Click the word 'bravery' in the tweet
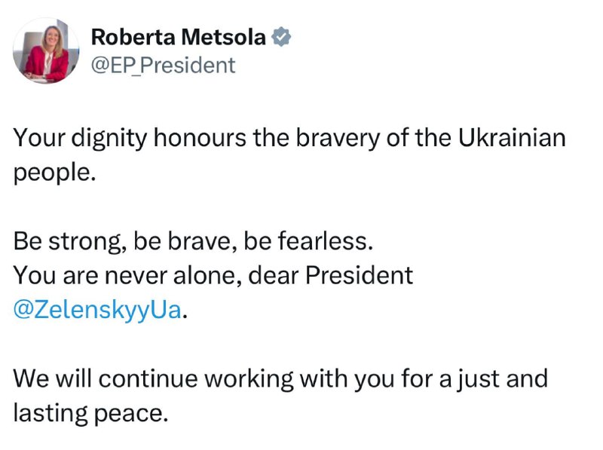The width and height of the screenshot is (603, 450). pyautogui.click(x=338, y=139)
